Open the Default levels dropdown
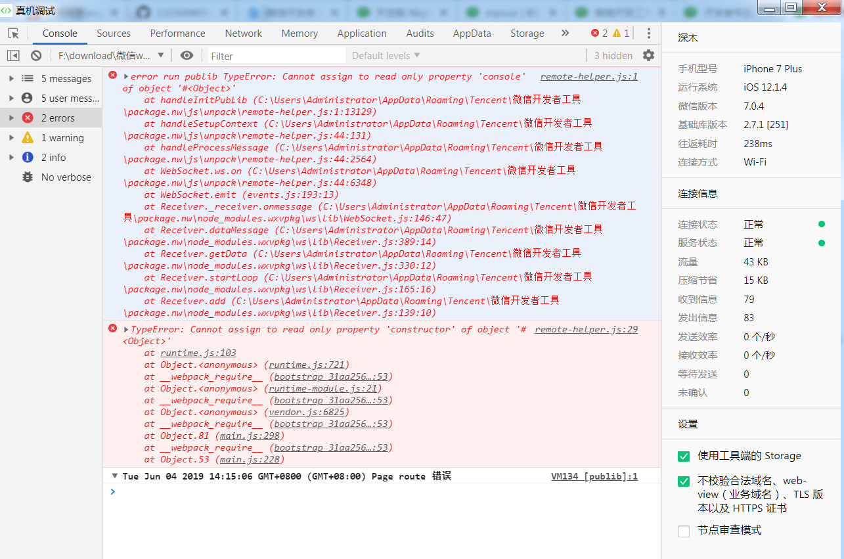The image size is (844, 559). click(x=386, y=56)
